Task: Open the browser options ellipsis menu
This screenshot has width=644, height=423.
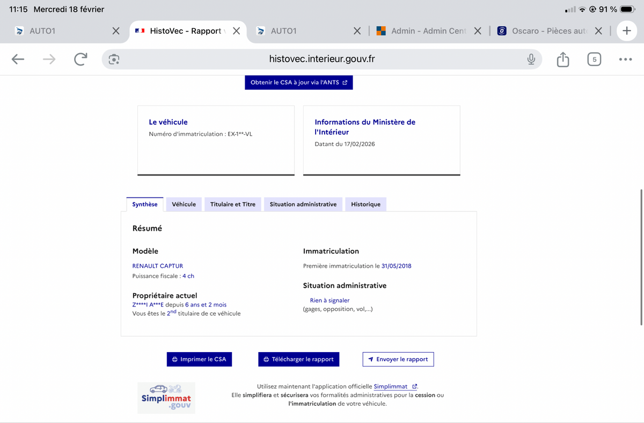Action: click(625, 59)
